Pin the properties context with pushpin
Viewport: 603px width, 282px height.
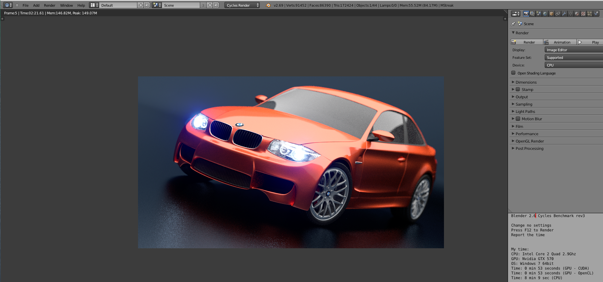(x=513, y=24)
